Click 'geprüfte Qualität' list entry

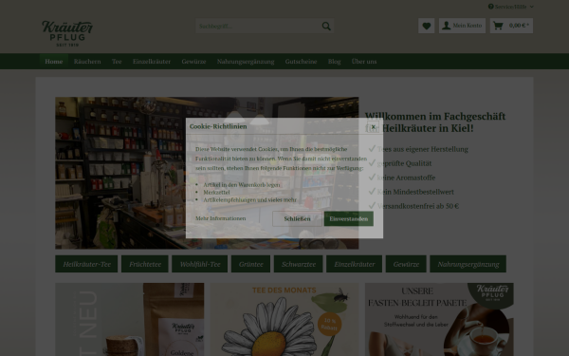click(404, 163)
